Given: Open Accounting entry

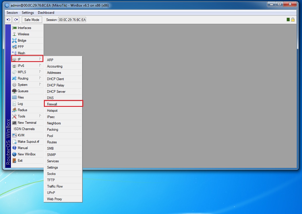Looking at the screenshot, I should (63, 66).
